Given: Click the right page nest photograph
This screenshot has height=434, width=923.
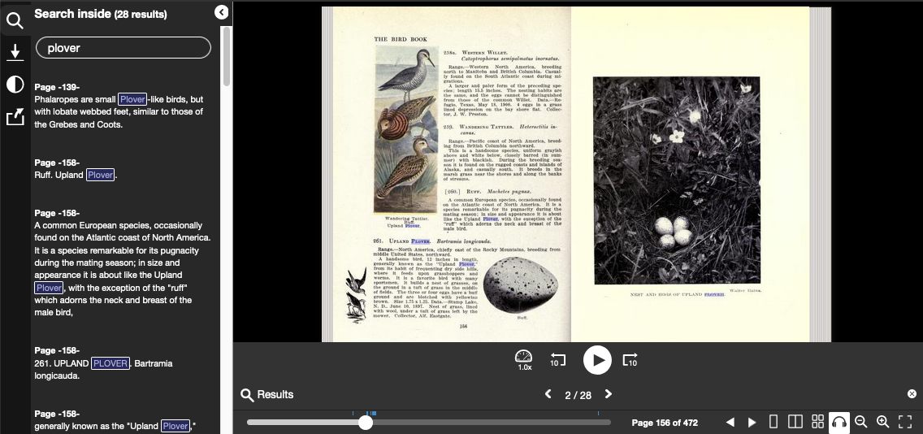Looking at the screenshot, I should [676, 180].
